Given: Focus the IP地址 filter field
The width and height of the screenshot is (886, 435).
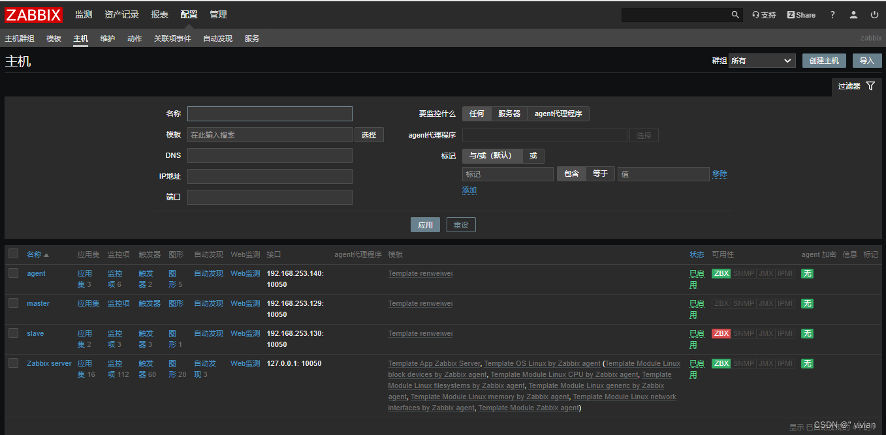Looking at the screenshot, I should pyautogui.click(x=270, y=177).
